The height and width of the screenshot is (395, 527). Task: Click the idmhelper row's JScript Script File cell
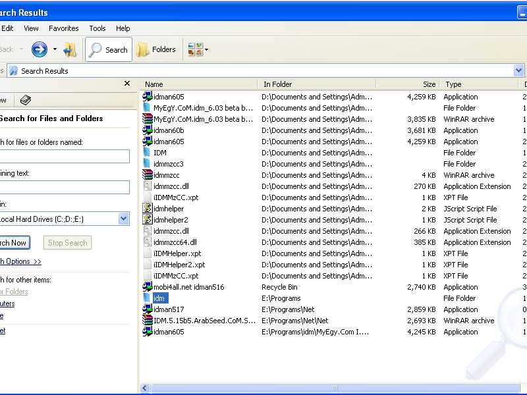coord(470,209)
